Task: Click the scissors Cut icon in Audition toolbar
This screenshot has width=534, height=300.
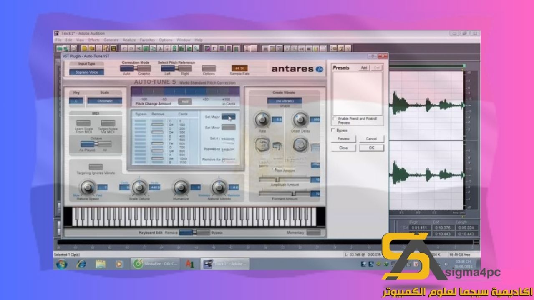Action: [x=160, y=48]
